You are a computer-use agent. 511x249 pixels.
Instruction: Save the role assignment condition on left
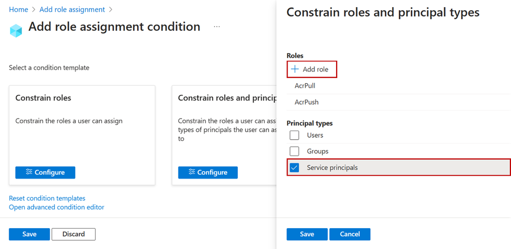tap(29, 234)
